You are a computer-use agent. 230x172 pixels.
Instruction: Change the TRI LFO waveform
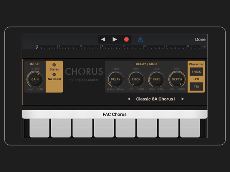point(196,86)
